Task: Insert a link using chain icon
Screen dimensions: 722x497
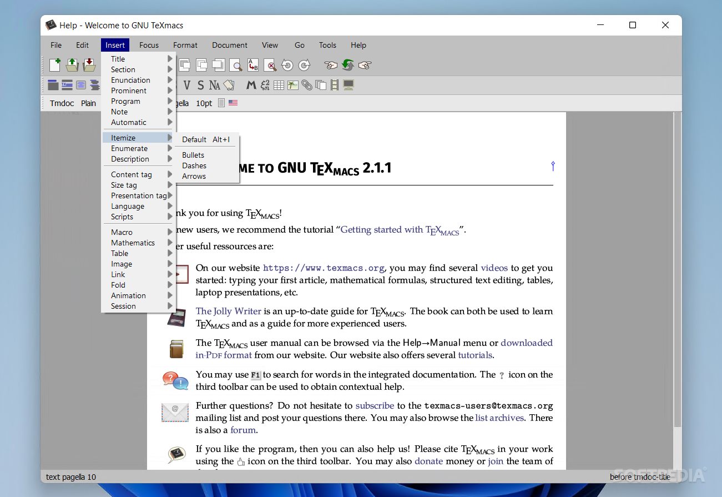Action: pyautogui.click(x=306, y=85)
